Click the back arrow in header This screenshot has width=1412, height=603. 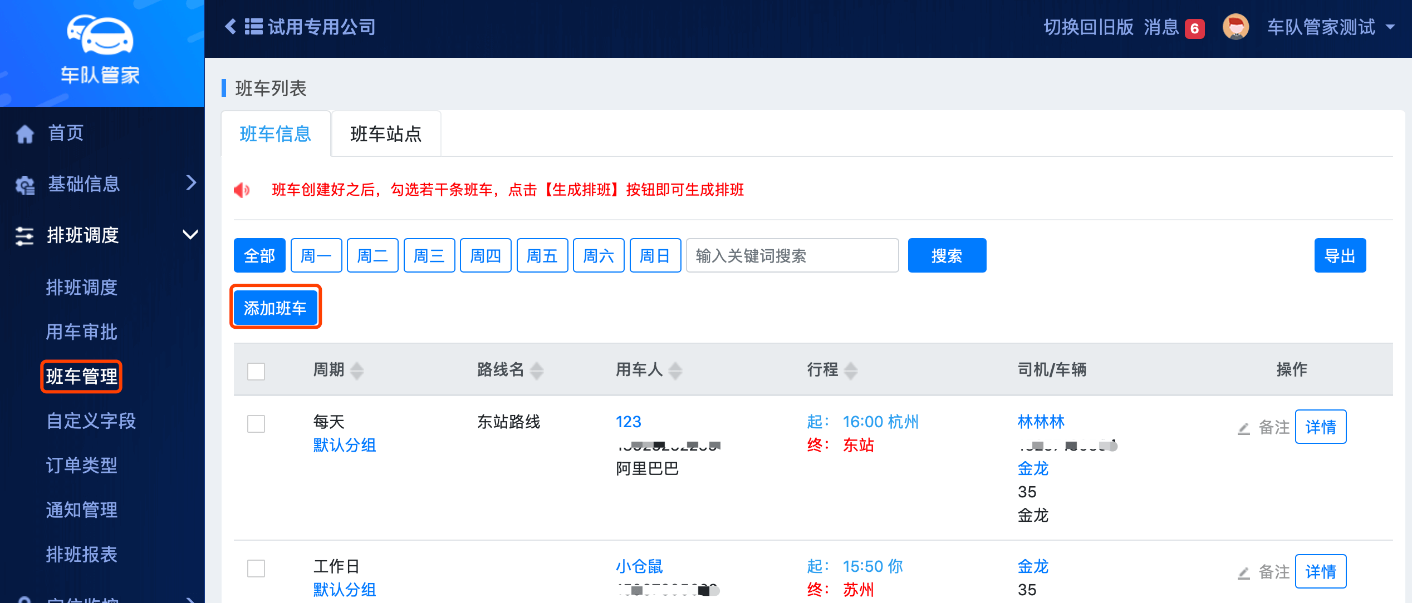coord(231,26)
